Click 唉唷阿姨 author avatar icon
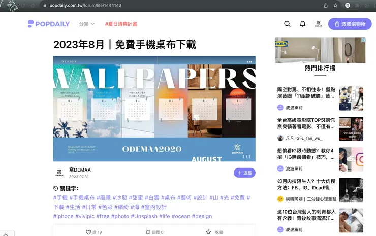The width and height of the screenshot is (376, 236). 280,199
